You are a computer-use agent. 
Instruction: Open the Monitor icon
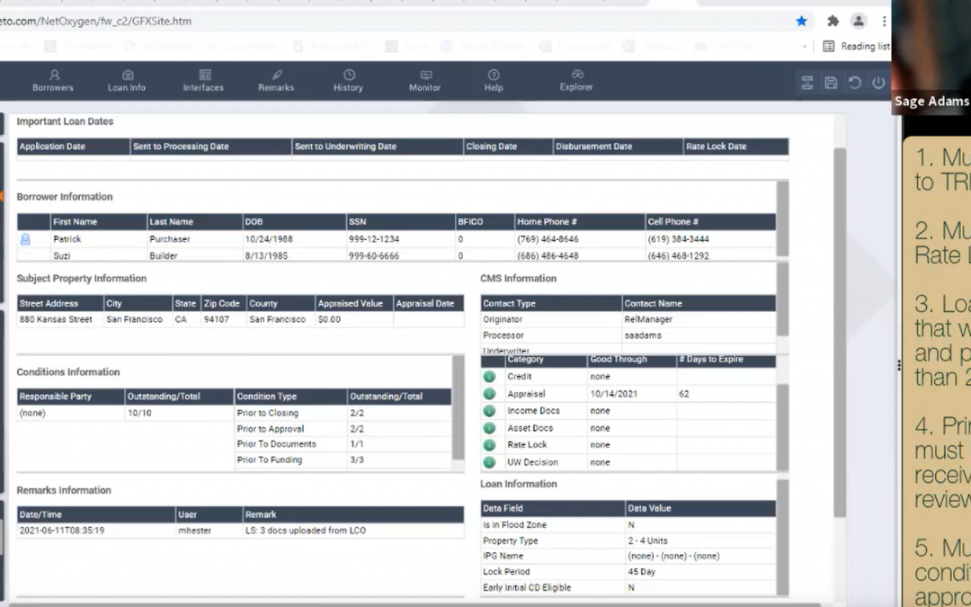tap(425, 75)
